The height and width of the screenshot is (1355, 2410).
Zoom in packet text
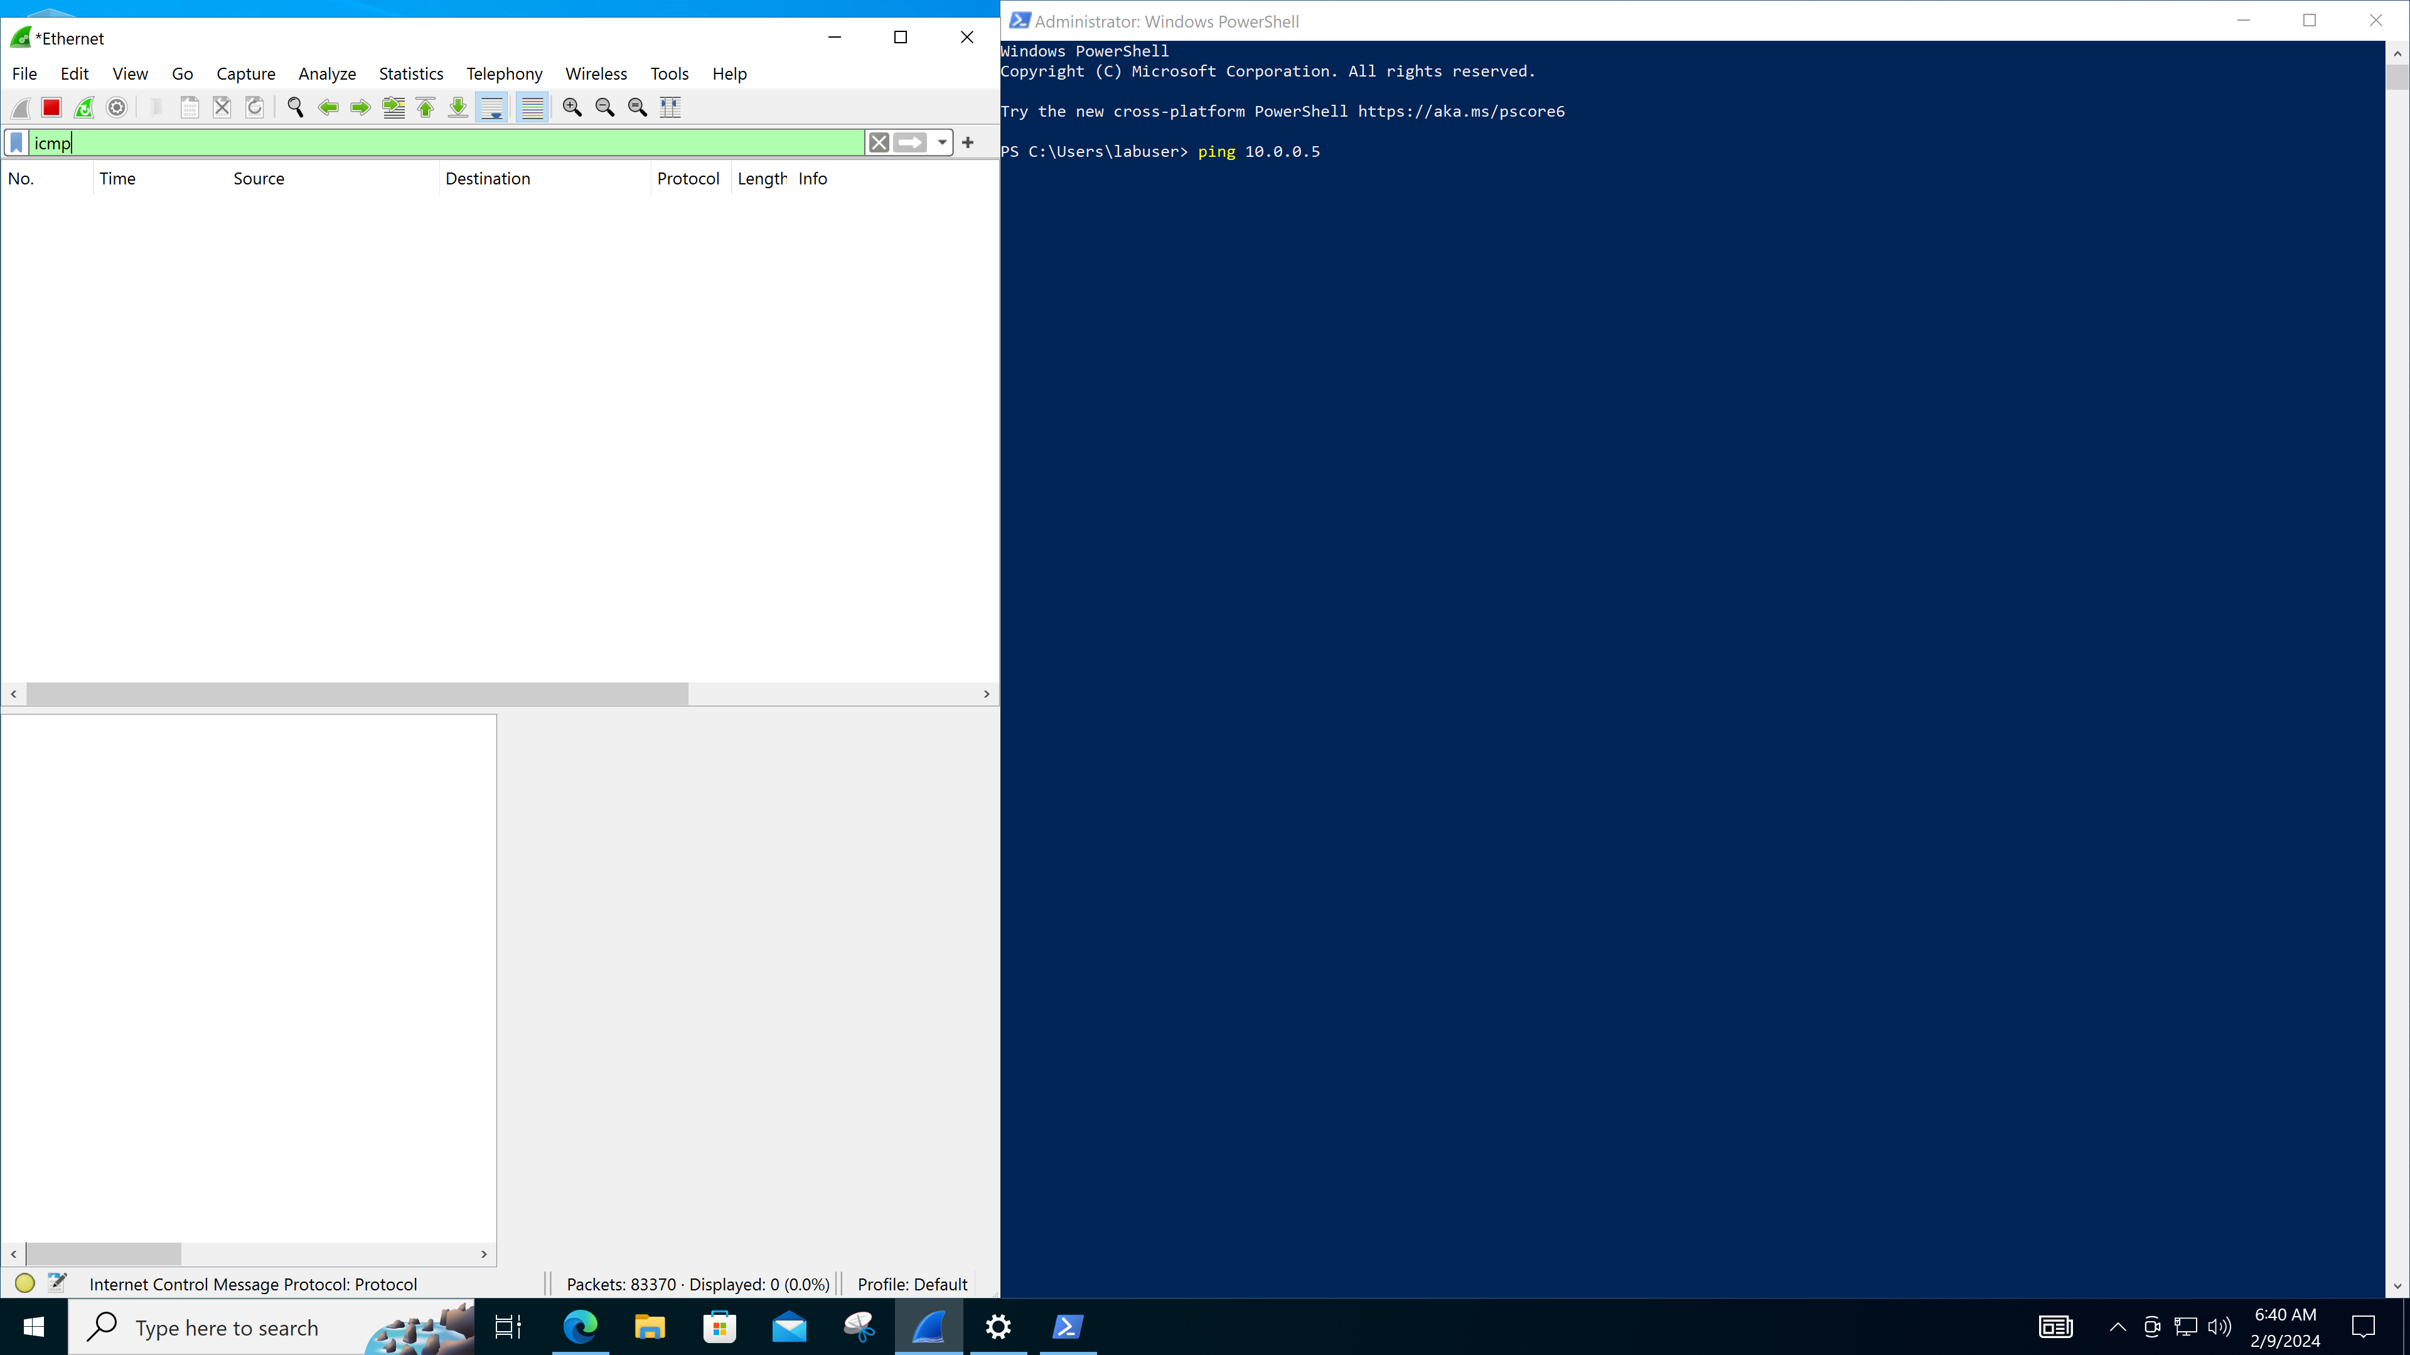pyautogui.click(x=572, y=107)
